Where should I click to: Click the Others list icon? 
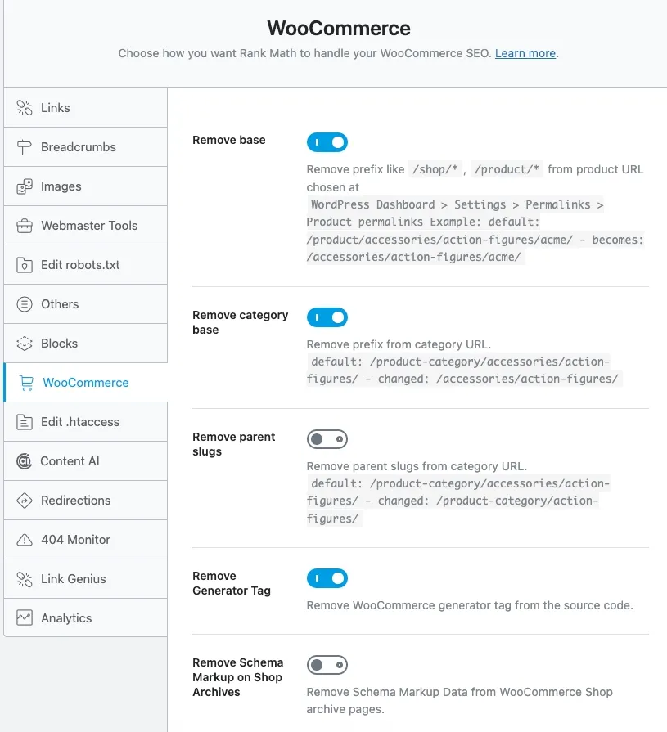[x=25, y=304]
